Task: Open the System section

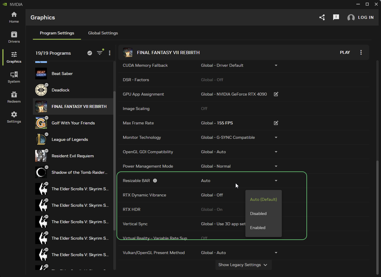Action: (x=14, y=77)
